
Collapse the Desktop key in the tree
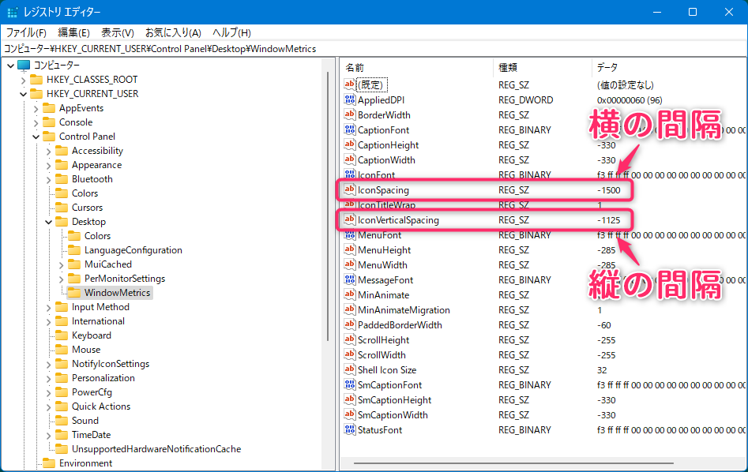pyautogui.click(x=49, y=222)
